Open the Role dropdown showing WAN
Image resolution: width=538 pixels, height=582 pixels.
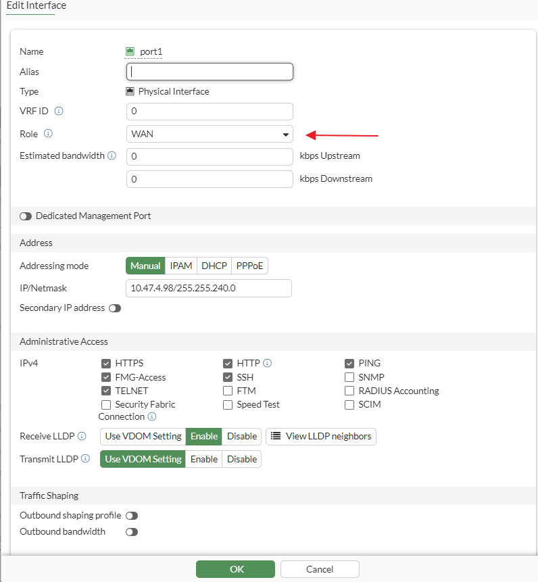point(210,134)
